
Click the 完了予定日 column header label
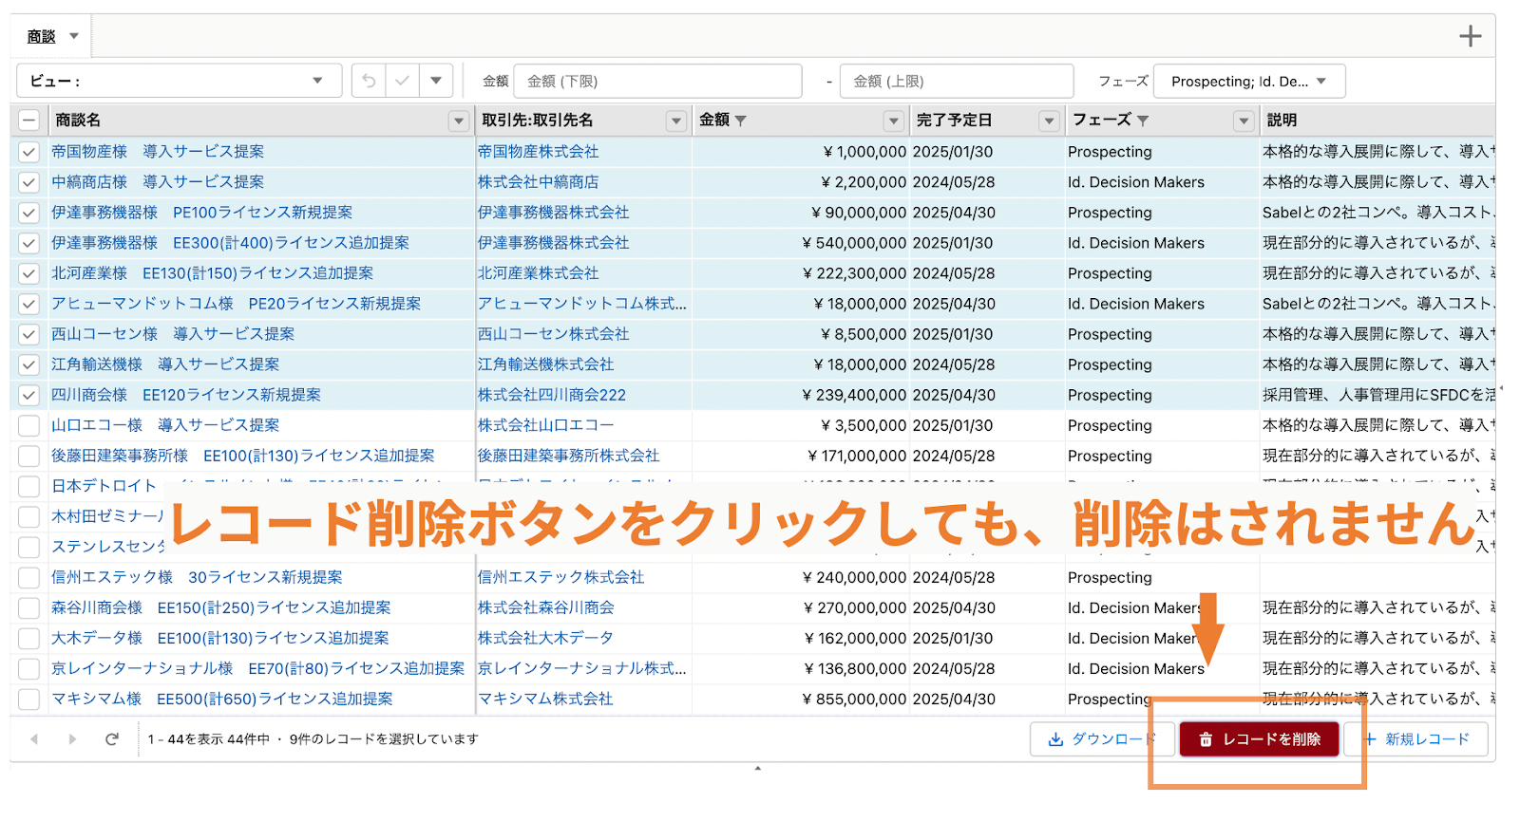pyautogui.click(x=954, y=121)
